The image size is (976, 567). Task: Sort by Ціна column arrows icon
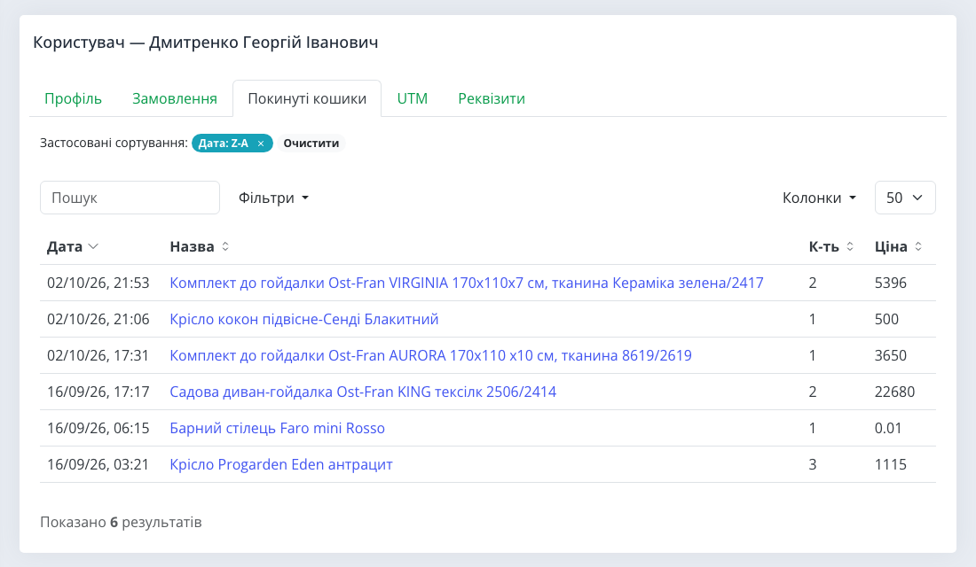click(x=918, y=247)
